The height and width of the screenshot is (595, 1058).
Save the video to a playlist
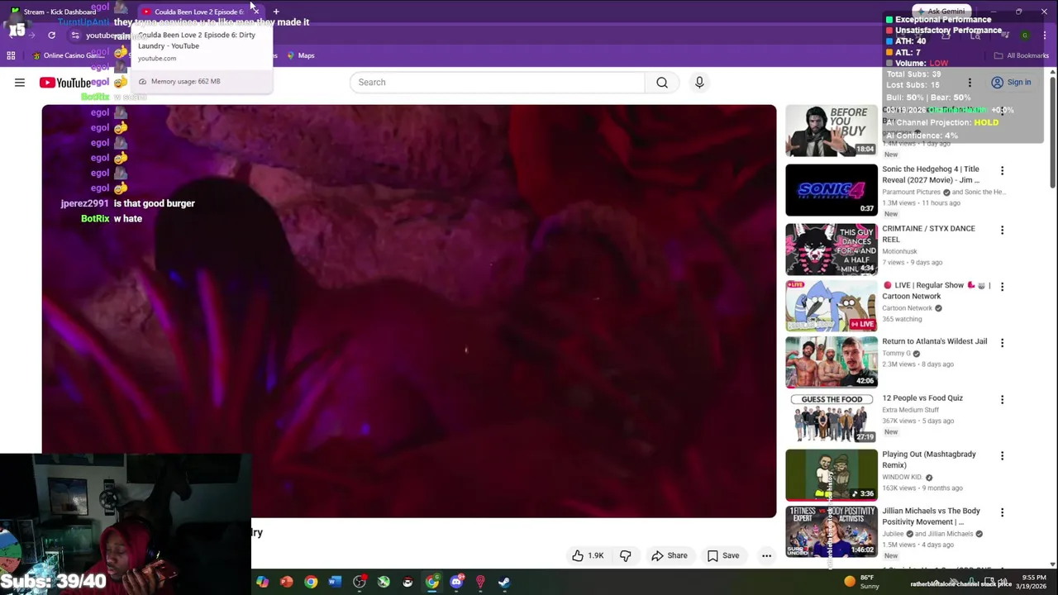click(x=723, y=555)
